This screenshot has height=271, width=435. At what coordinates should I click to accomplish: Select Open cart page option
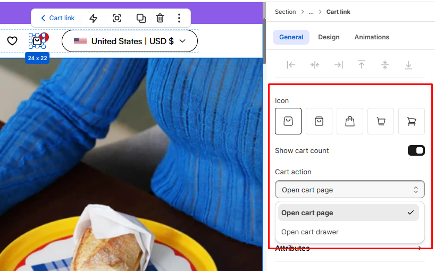pyautogui.click(x=348, y=213)
